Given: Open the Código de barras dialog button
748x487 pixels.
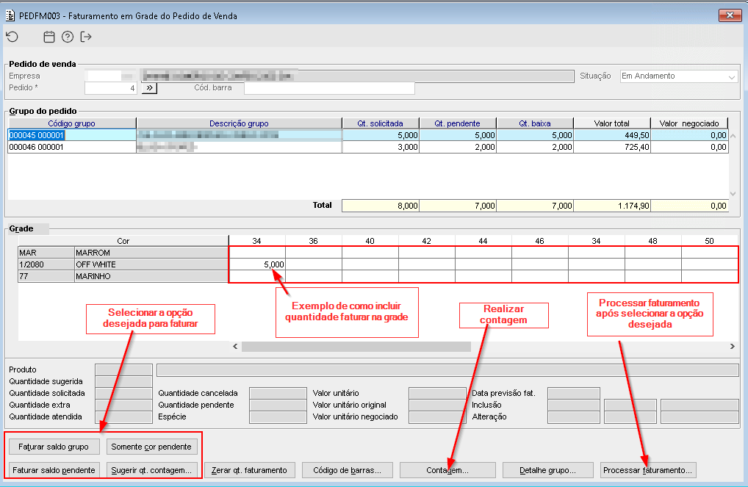Looking at the screenshot, I should [x=348, y=470].
